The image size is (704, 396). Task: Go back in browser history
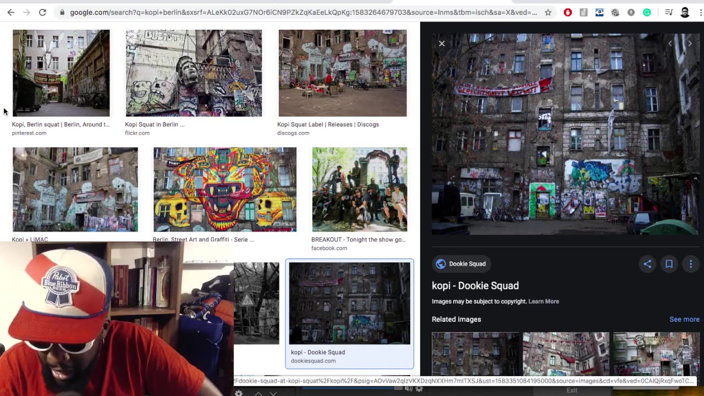[10, 12]
